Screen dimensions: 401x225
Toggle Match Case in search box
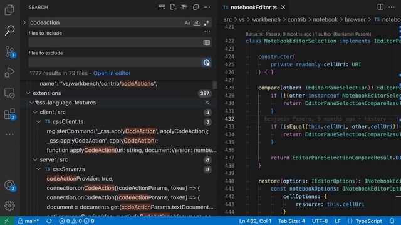point(187,23)
